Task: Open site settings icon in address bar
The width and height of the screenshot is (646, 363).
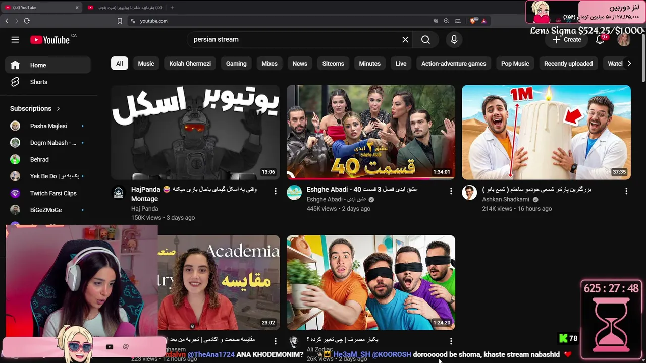Action: click(x=133, y=21)
